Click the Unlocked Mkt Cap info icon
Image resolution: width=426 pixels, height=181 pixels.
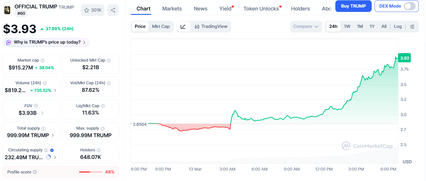[109, 60]
